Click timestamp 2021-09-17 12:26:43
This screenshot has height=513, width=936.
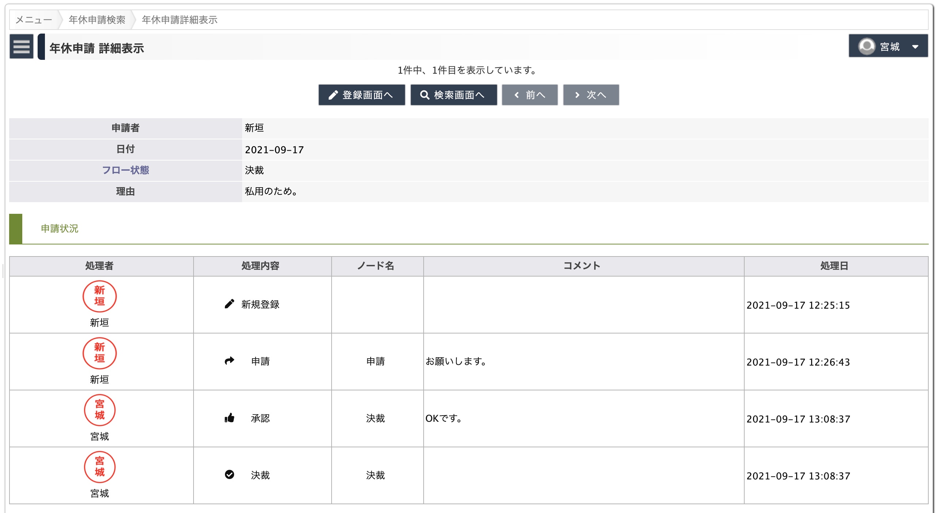798,362
